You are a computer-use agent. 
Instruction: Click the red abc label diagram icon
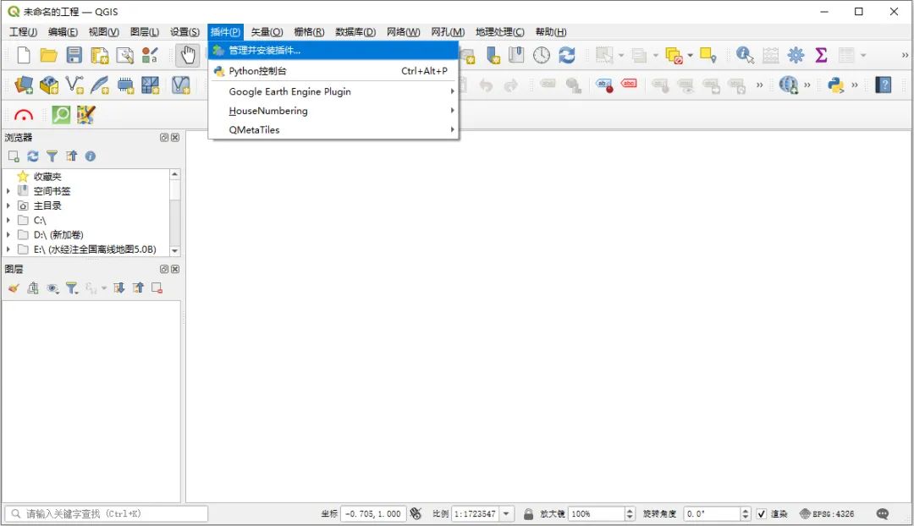pos(629,85)
